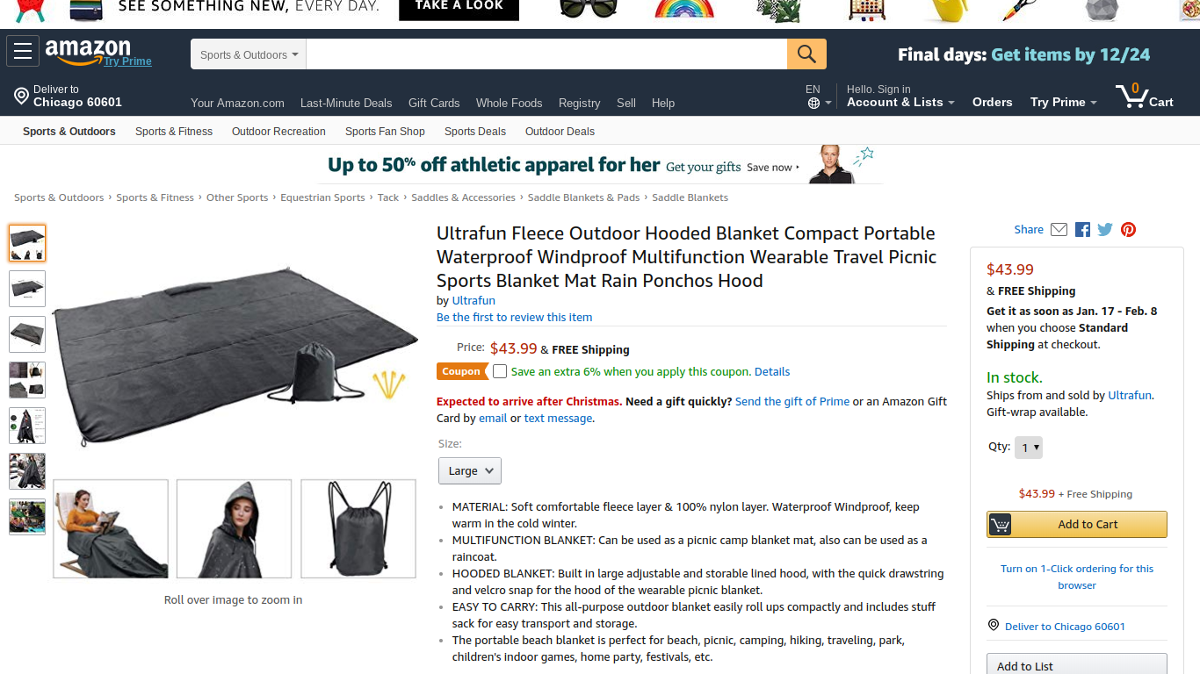This screenshot has height=674, width=1200.
Task: Click the Add to List button
Action: [1076, 666]
